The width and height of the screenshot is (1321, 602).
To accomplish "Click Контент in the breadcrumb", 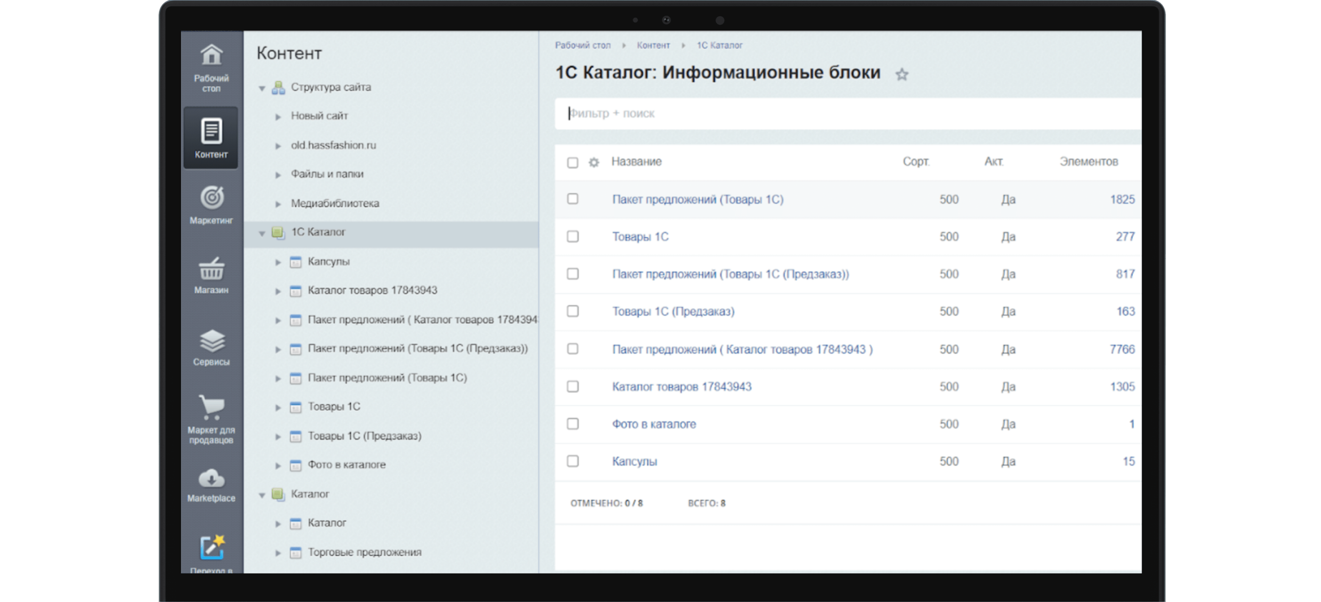I will point(653,46).
